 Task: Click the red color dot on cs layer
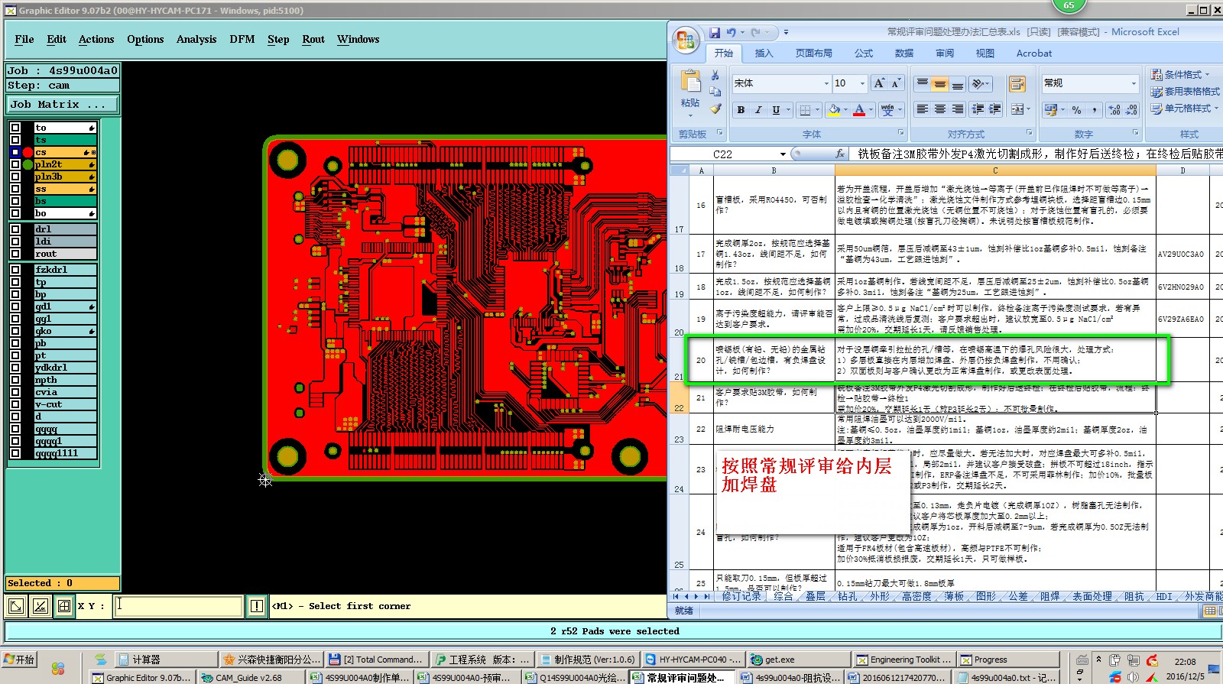tap(28, 152)
